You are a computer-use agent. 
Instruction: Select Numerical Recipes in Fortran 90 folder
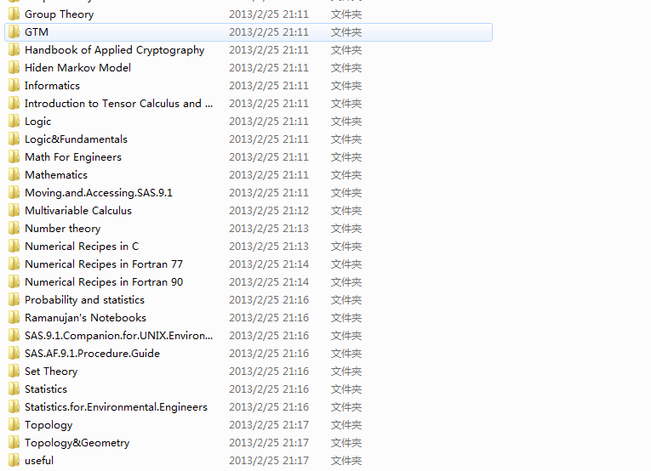pos(104,282)
